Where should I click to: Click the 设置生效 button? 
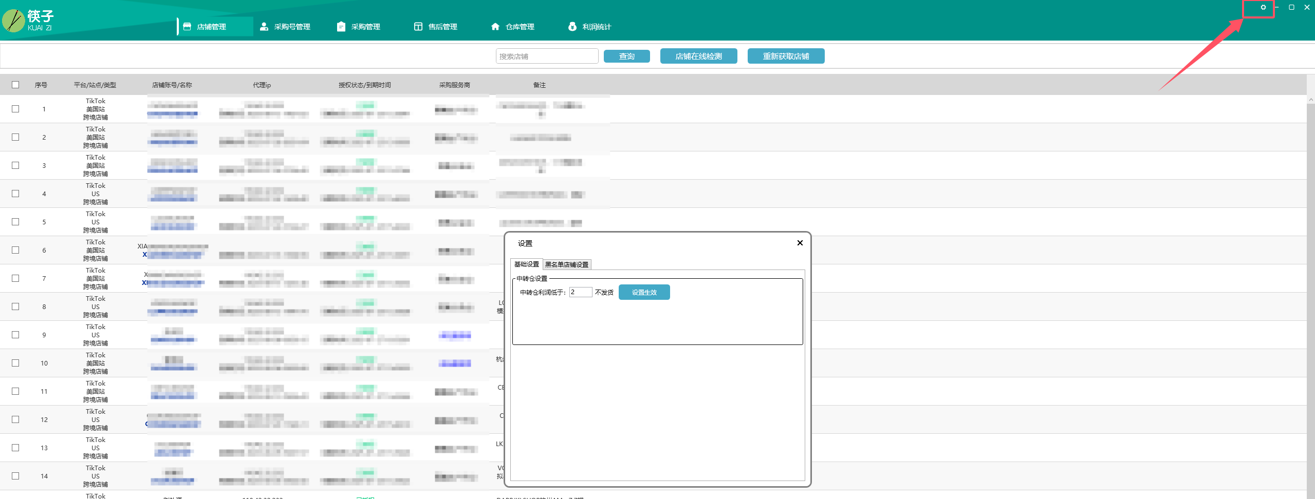644,292
